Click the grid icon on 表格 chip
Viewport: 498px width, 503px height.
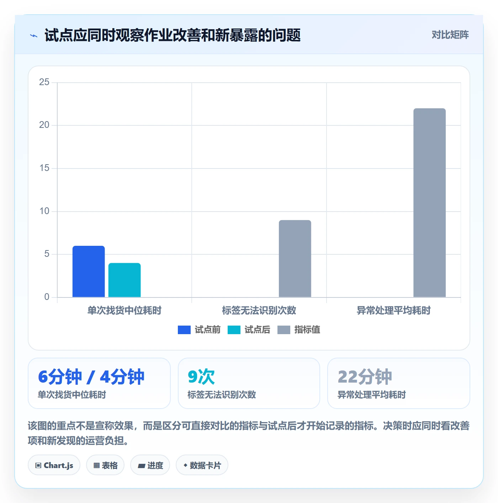point(96,466)
